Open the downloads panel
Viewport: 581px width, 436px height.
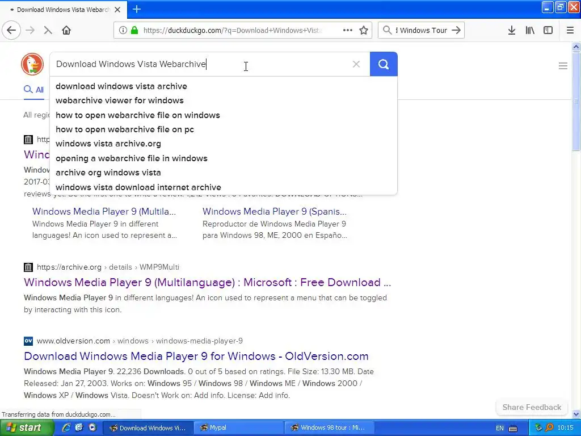(512, 31)
